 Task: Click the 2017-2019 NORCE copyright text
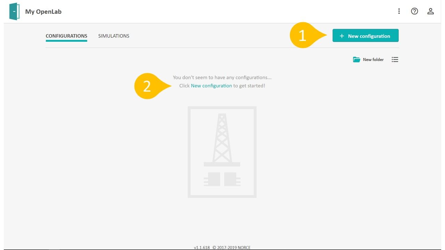(232, 248)
